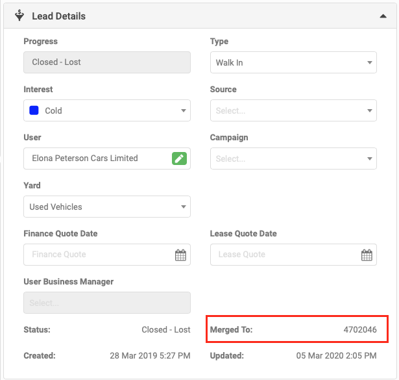Click the Updated date 05 Mar 2020 2:05 PM

pos(336,355)
